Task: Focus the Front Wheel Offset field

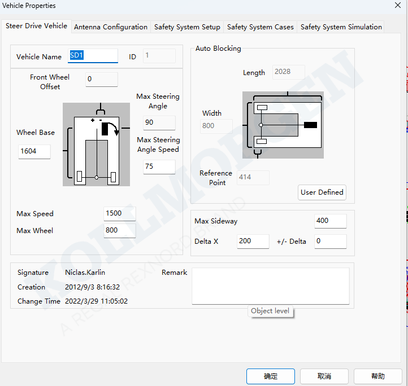Action: point(102,80)
